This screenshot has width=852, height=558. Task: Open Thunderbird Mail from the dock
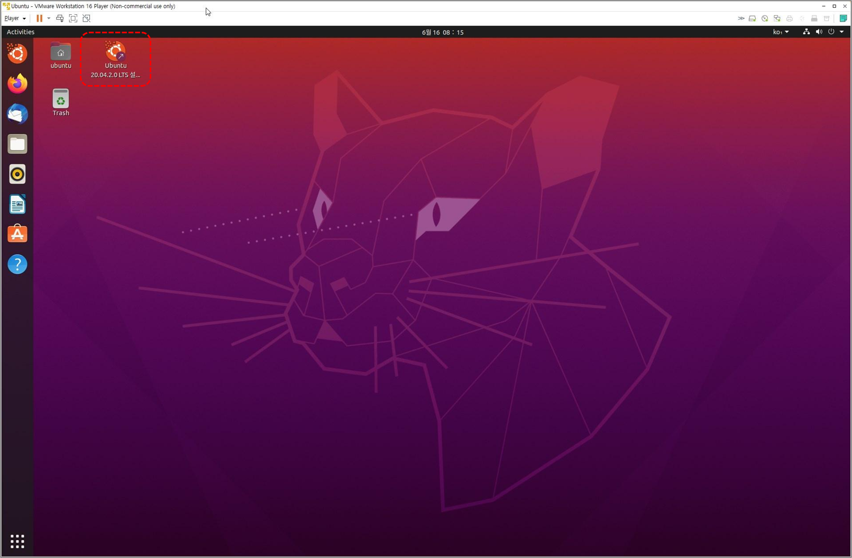(17, 114)
